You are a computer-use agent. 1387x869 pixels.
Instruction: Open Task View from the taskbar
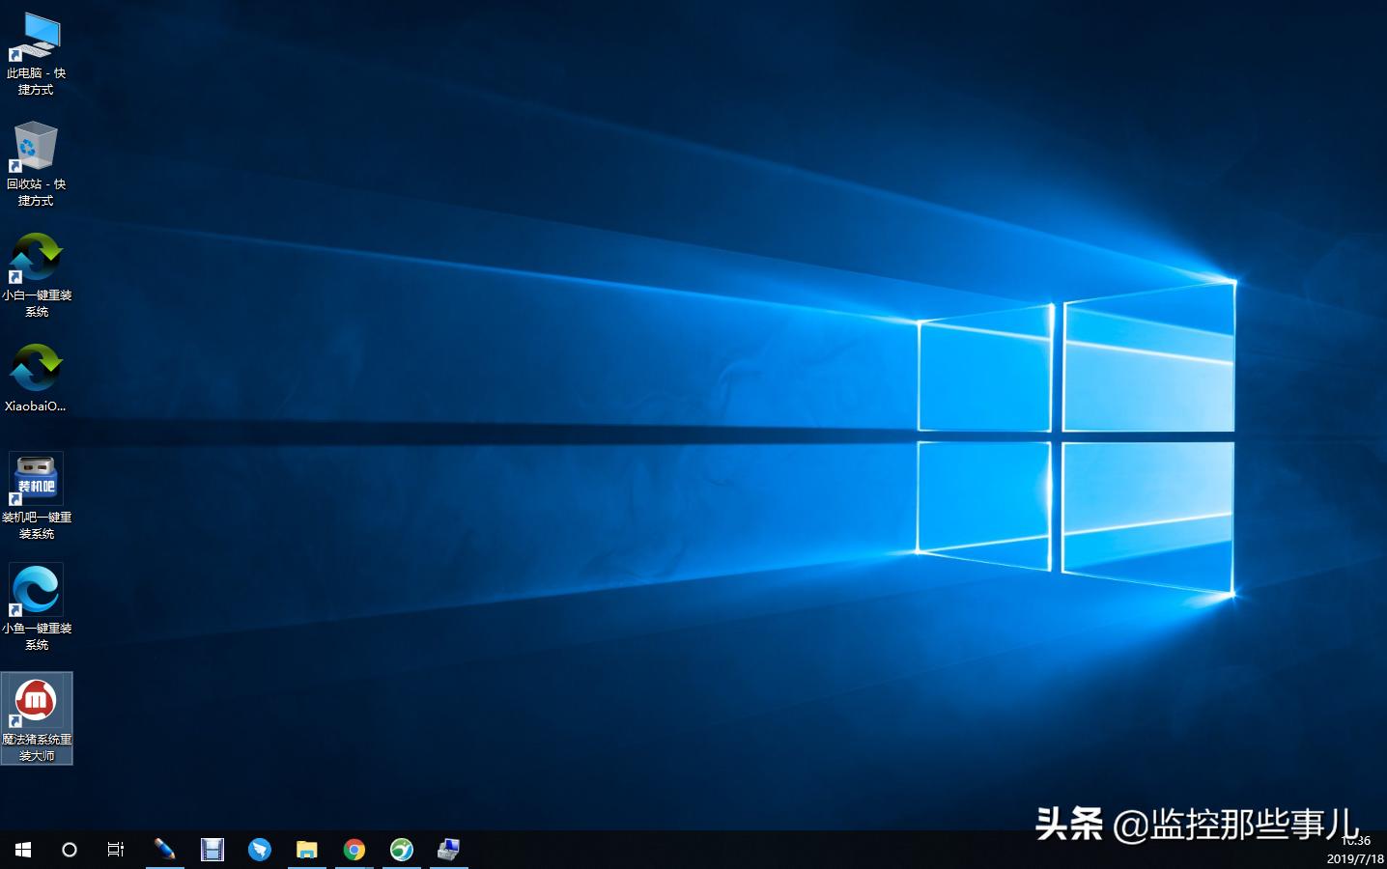click(x=116, y=850)
